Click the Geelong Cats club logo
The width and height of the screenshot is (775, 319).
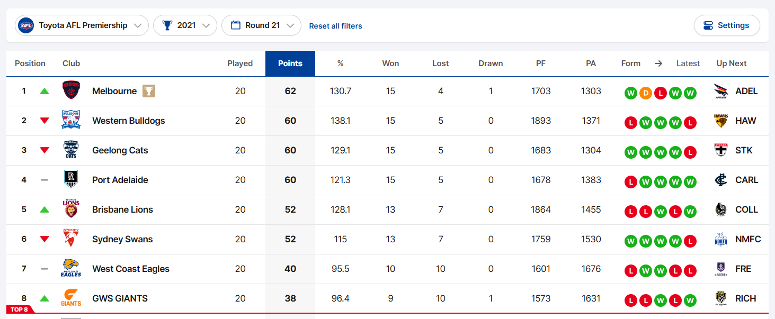point(71,150)
